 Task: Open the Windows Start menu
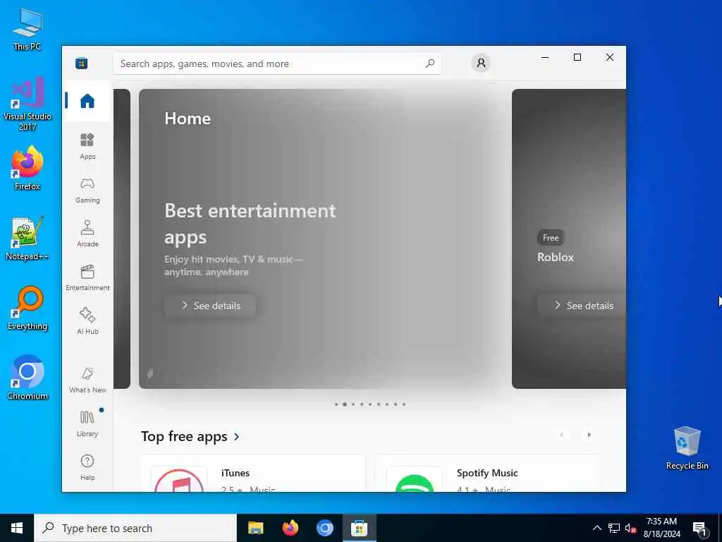click(17, 528)
